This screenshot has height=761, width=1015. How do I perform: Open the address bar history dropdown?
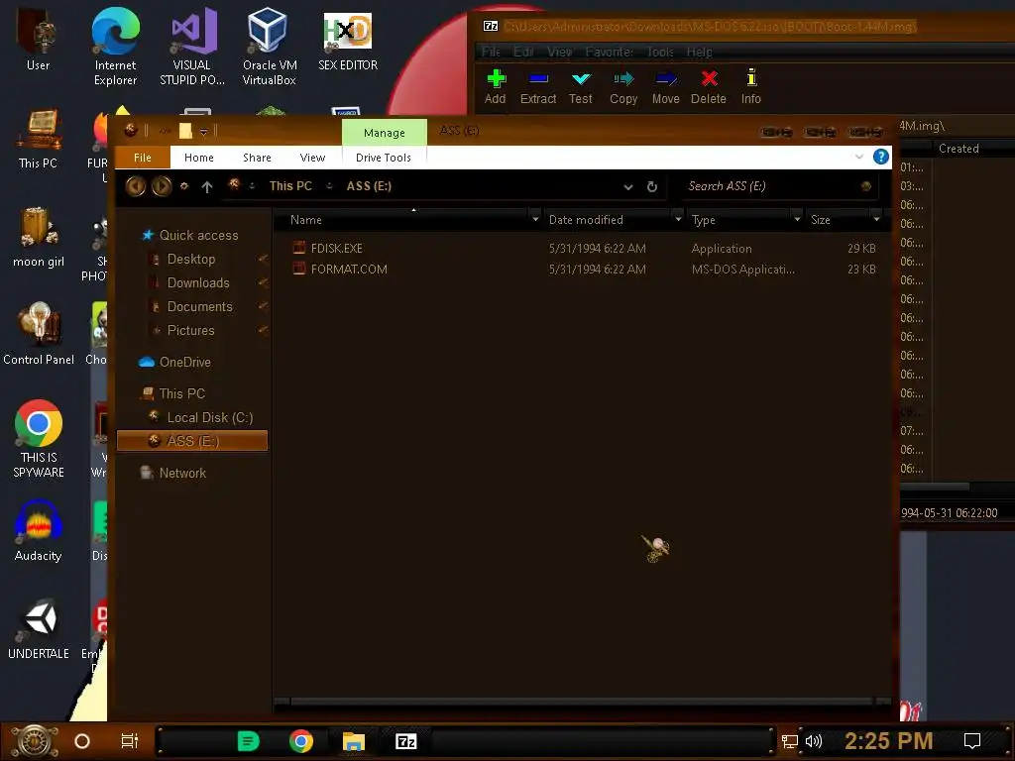click(627, 187)
